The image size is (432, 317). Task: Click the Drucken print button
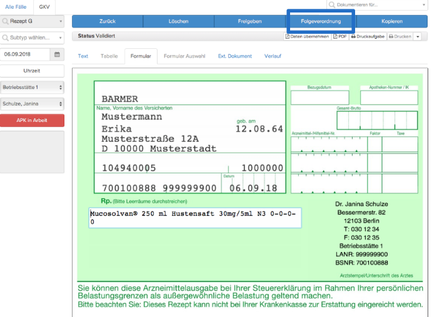400,36
